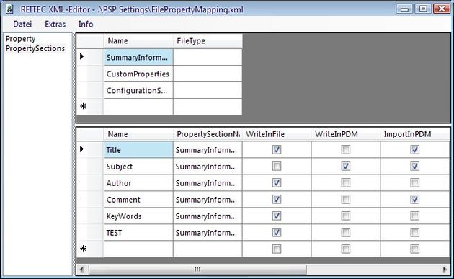
Task: Toggle WriteInFile checkbox for Title row
Action: click(x=277, y=149)
